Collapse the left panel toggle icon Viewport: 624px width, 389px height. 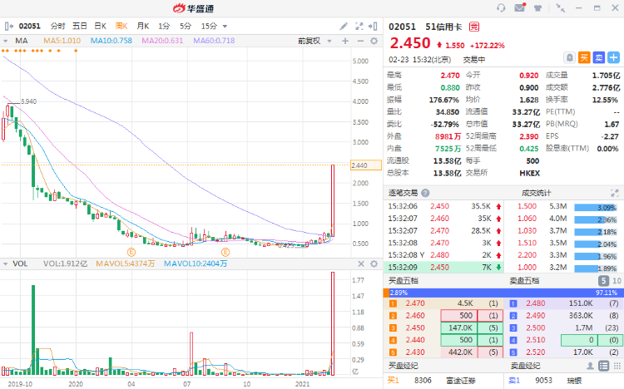coord(9,27)
